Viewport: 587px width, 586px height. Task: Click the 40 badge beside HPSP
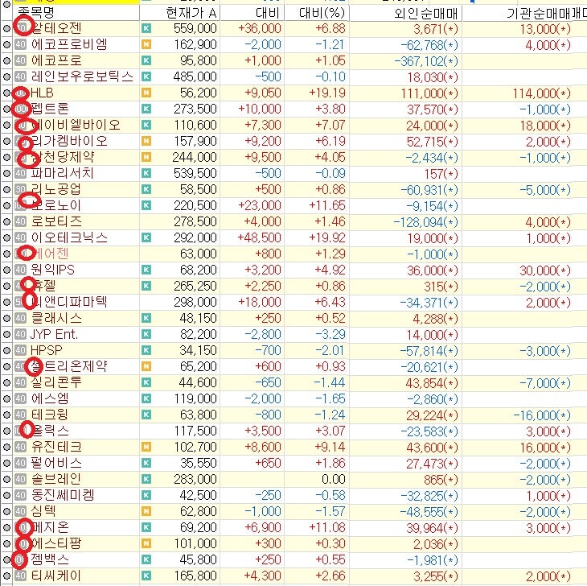click(20, 350)
